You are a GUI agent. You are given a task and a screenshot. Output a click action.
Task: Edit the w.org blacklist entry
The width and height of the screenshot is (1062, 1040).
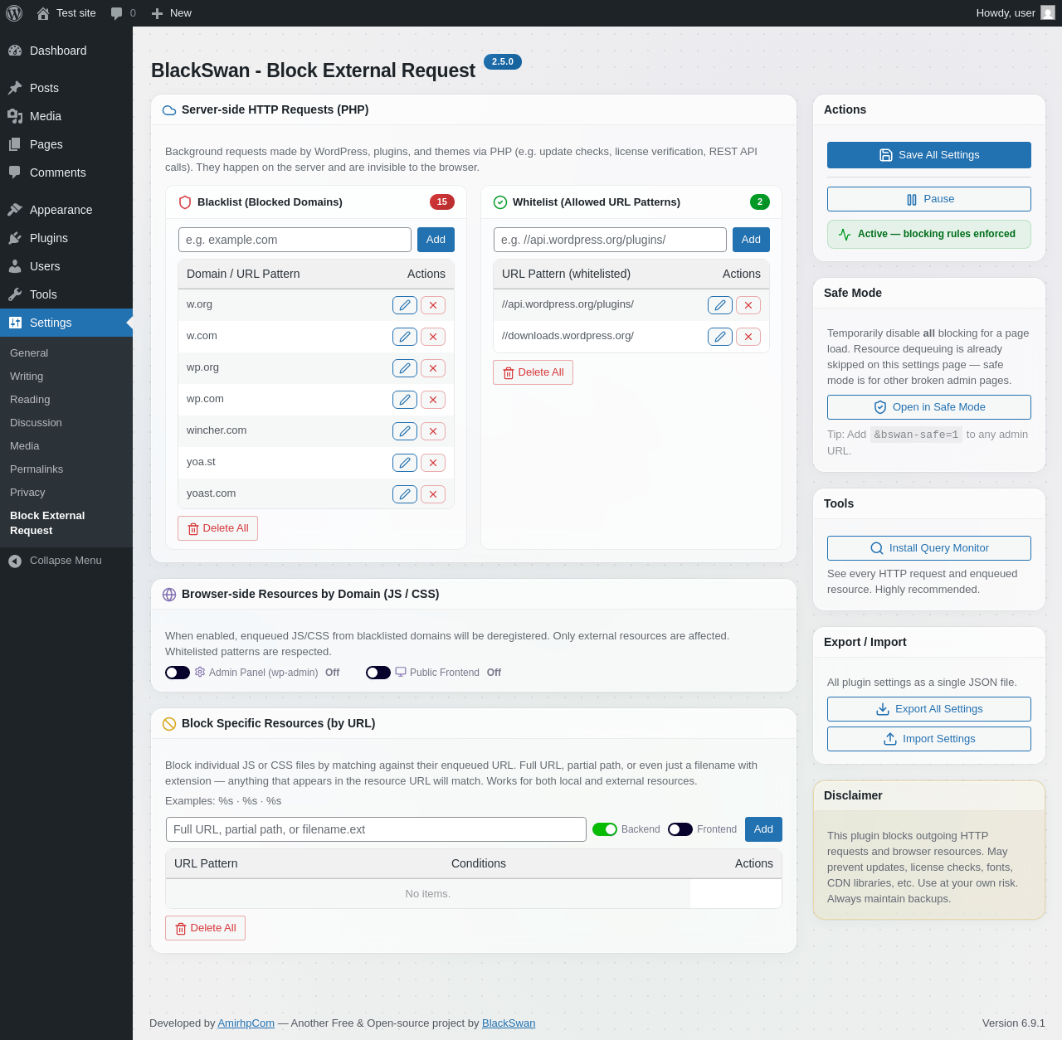click(x=405, y=305)
